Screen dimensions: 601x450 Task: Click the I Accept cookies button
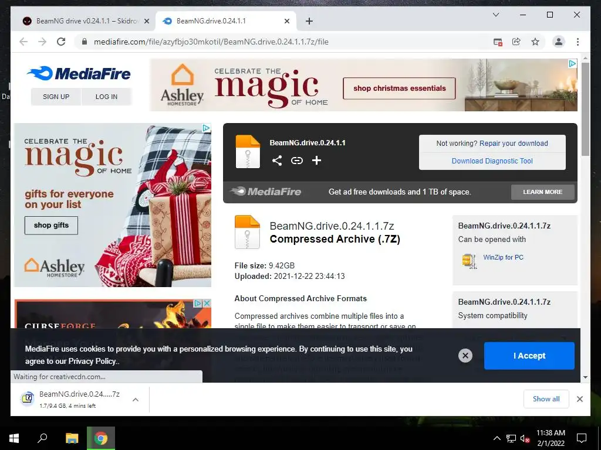(x=529, y=356)
